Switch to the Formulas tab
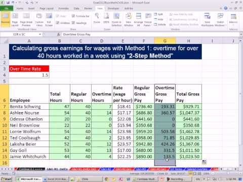 [x=63, y=8]
